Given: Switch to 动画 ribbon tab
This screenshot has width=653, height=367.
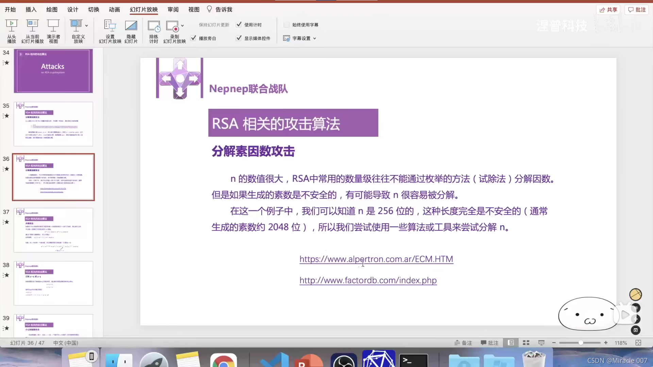Looking at the screenshot, I should [x=114, y=10].
